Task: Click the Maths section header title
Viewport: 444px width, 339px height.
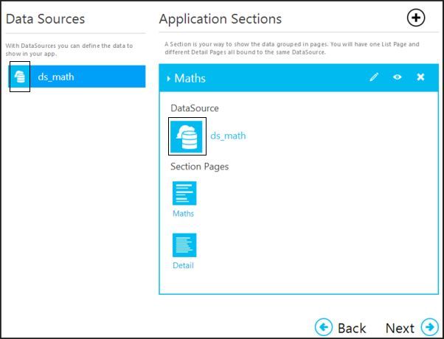Action: tap(190, 78)
